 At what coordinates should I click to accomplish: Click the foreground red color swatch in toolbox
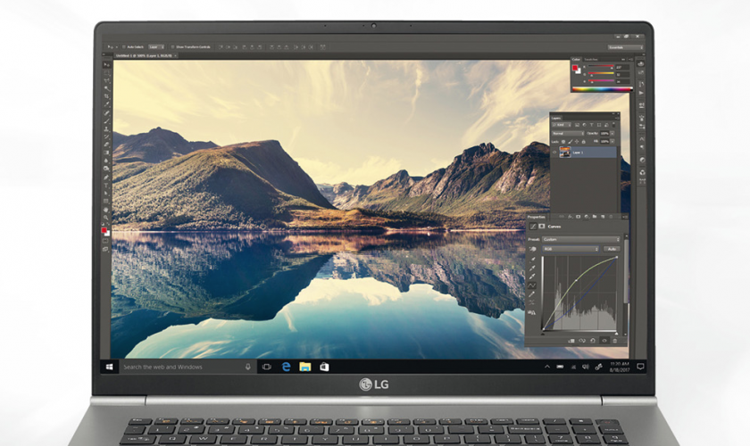click(x=104, y=230)
